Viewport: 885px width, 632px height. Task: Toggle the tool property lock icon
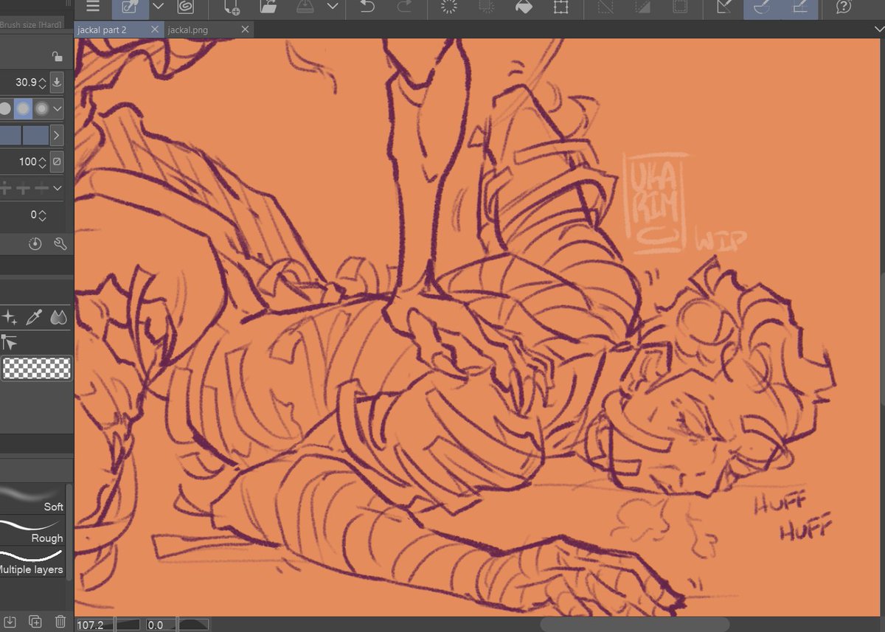[57, 56]
